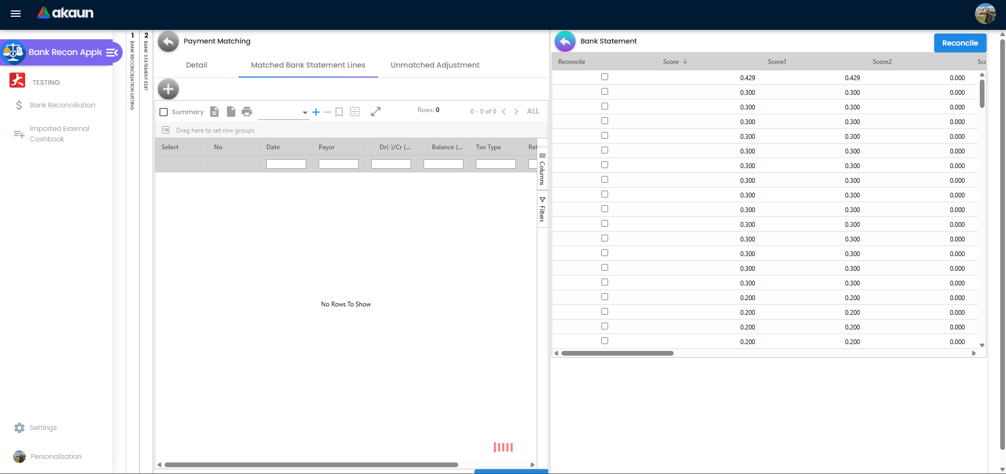
Task: Open the Filters side panel
Action: pos(542,208)
